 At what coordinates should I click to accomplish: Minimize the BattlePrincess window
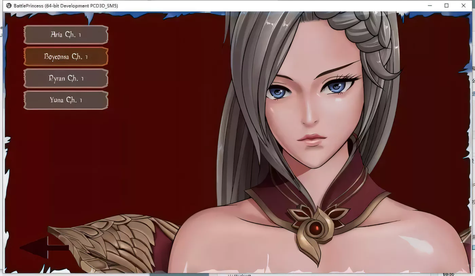point(430,6)
